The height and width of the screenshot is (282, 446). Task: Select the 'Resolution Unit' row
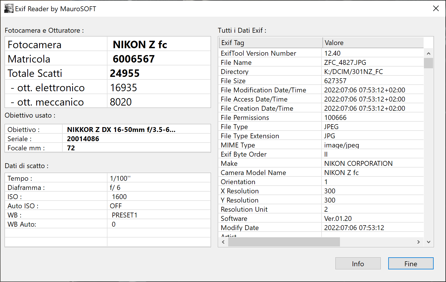(321, 209)
